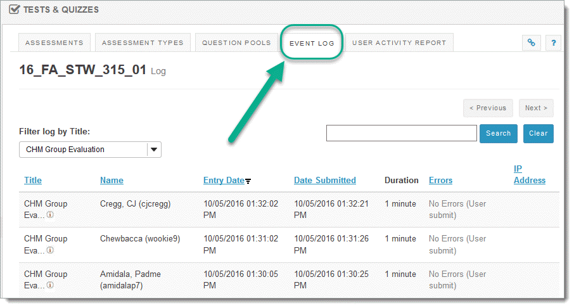This screenshot has height=308, width=574.
Task: Select name Amidala, Padme (amidalap7)
Action: 131,279
